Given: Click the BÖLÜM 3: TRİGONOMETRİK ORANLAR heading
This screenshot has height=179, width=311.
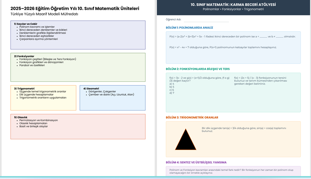Looking at the screenshot, I should (x=192, y=117).
